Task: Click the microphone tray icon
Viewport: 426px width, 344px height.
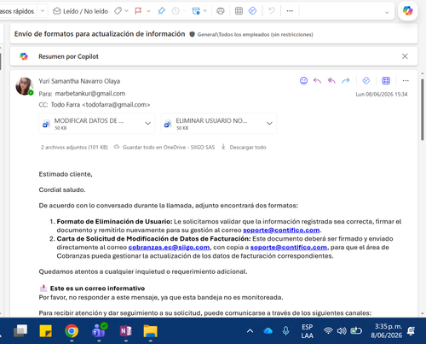Action: pyautogui.click(x=285, y=330)
